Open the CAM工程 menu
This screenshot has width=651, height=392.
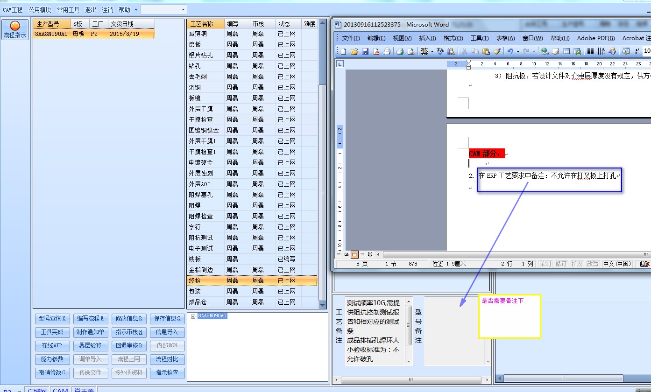click(13, 10)
